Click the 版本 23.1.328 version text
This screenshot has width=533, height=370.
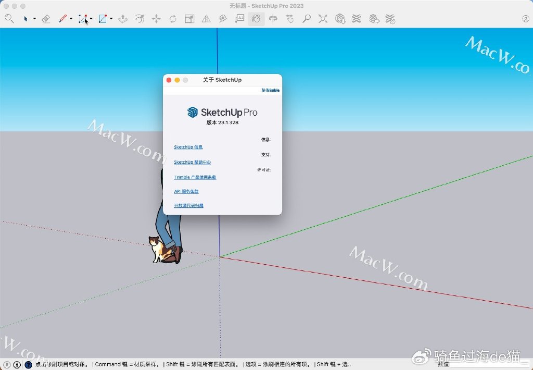222,122
